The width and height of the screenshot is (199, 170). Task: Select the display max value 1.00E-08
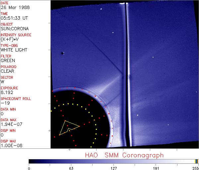pyautogui.click(x=11, y=145)
